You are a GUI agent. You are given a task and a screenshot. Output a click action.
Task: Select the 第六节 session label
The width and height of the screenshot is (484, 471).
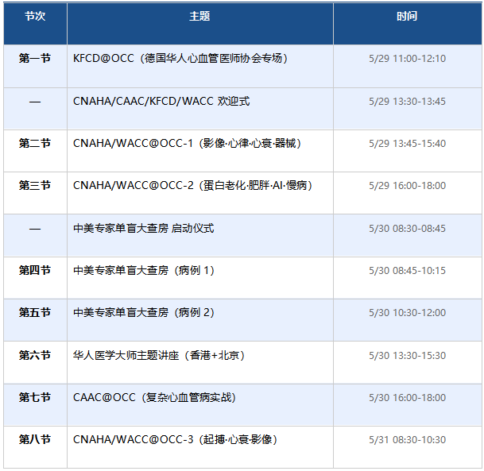tap(35, 355)
